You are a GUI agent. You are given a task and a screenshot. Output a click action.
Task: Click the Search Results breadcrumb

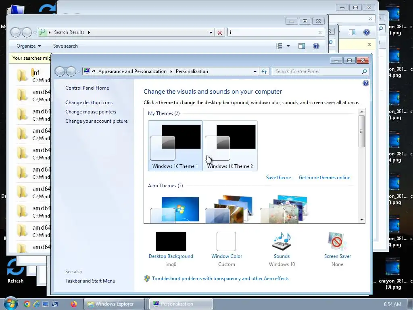[69, 32]
